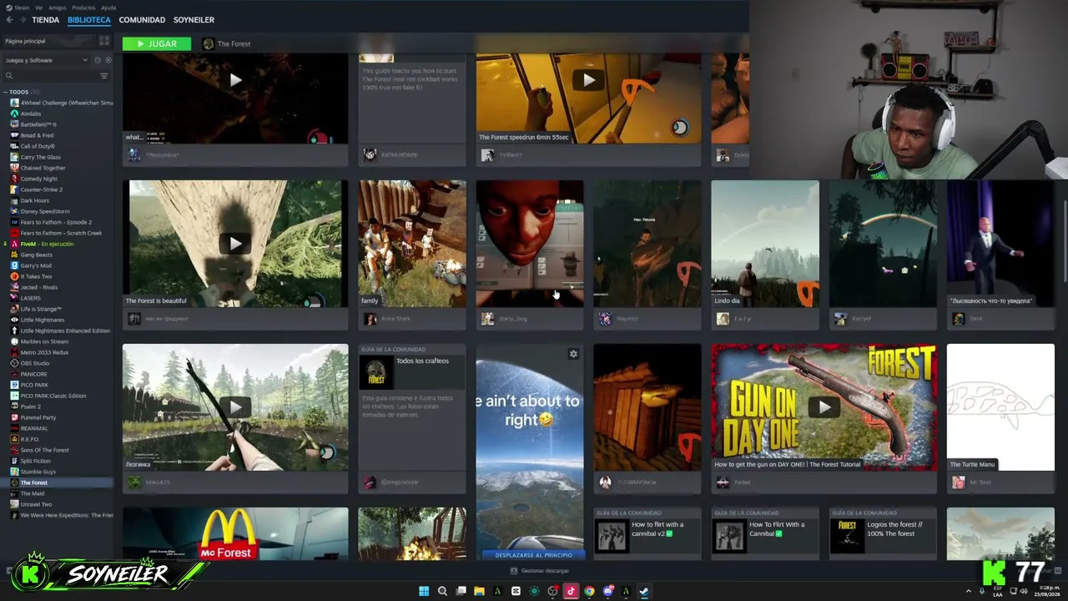Open the 'Lindo dia' screenshot thumbnail
Viewport: 1068px width, 601px height.
(765, 244)
